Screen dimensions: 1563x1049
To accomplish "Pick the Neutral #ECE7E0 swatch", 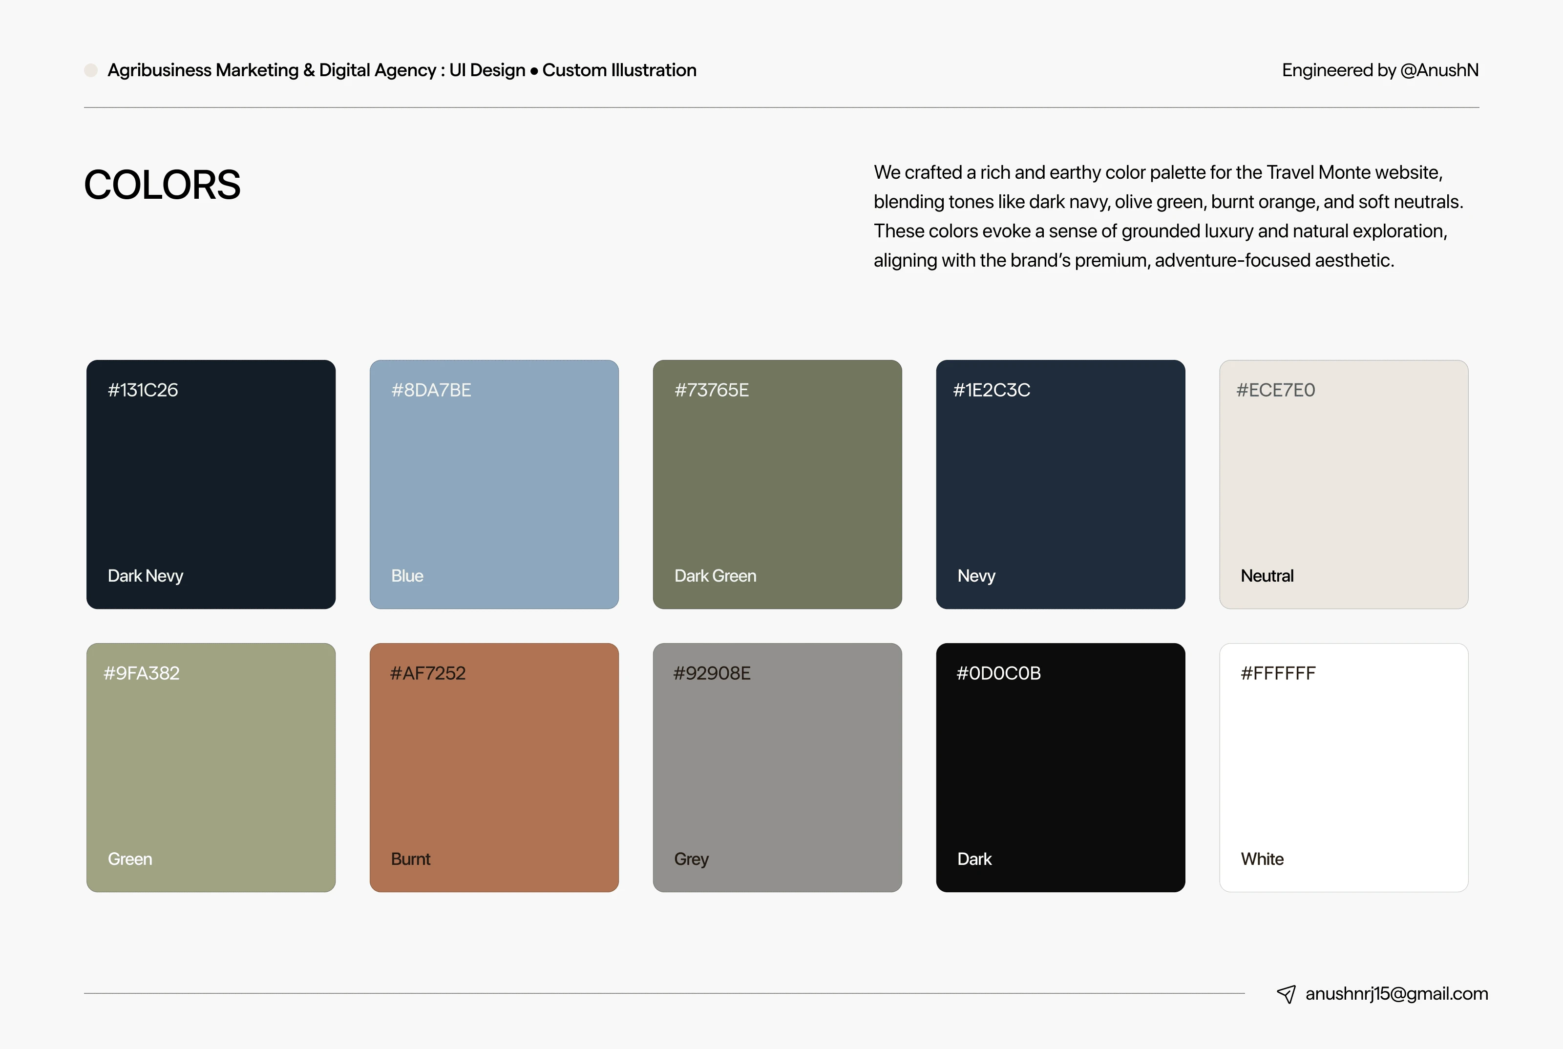I will [1344, 484].
